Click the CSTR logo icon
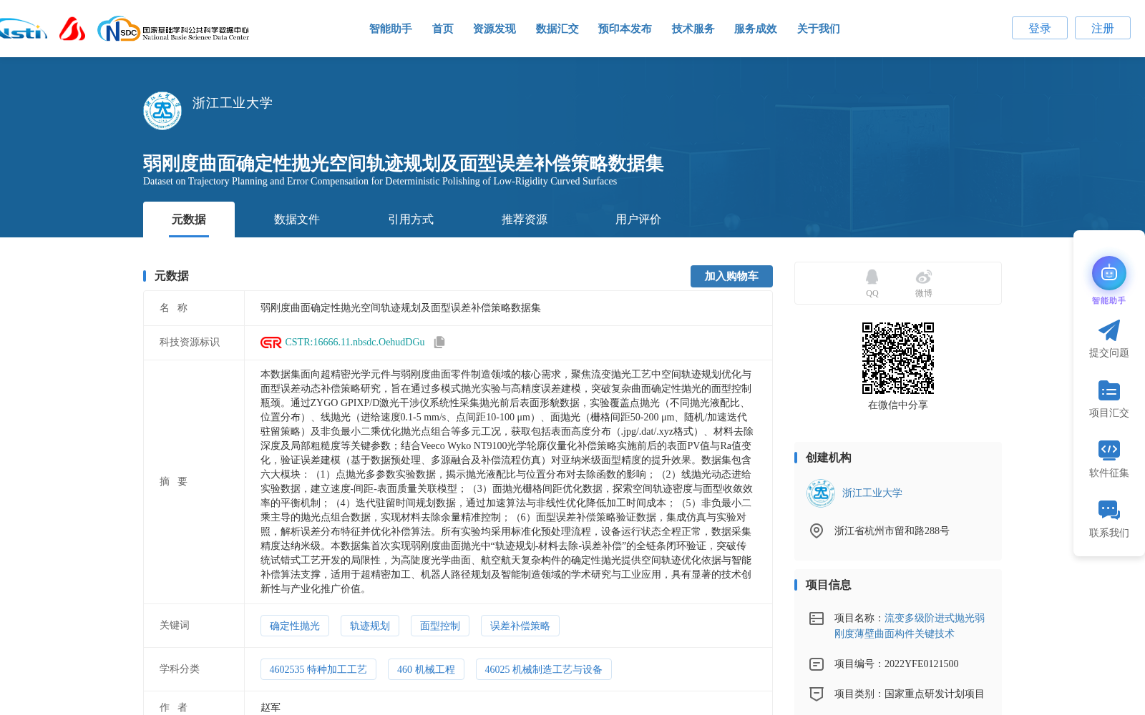1145x715 pixels. 271,342
